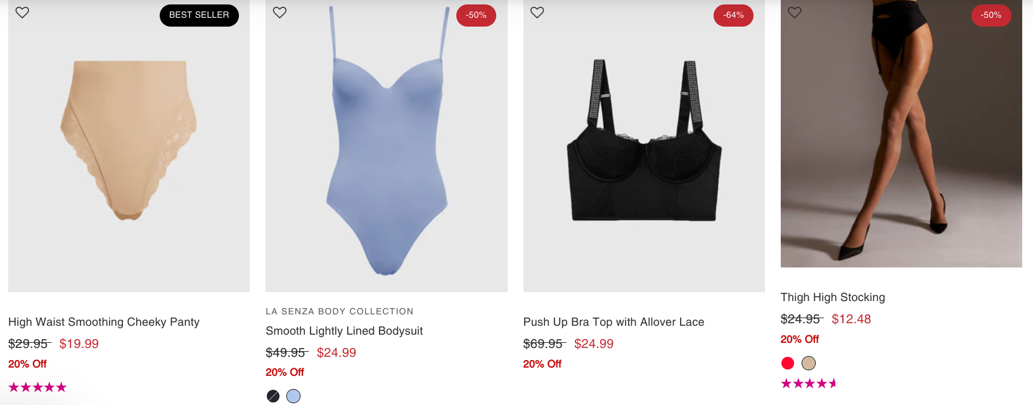Open the High Waist Smoothing Cheeky Panty link

(104, 322)
